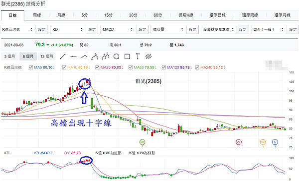Click the volume value 量 1,743

point(177,45)
